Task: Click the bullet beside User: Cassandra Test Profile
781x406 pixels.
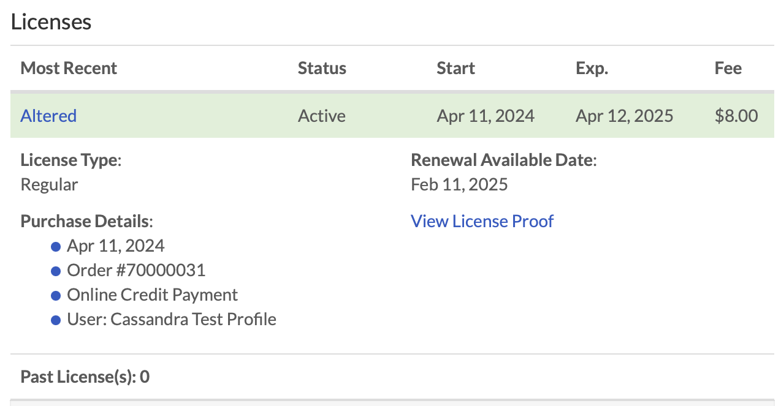Action: click(x=56, y=320)
